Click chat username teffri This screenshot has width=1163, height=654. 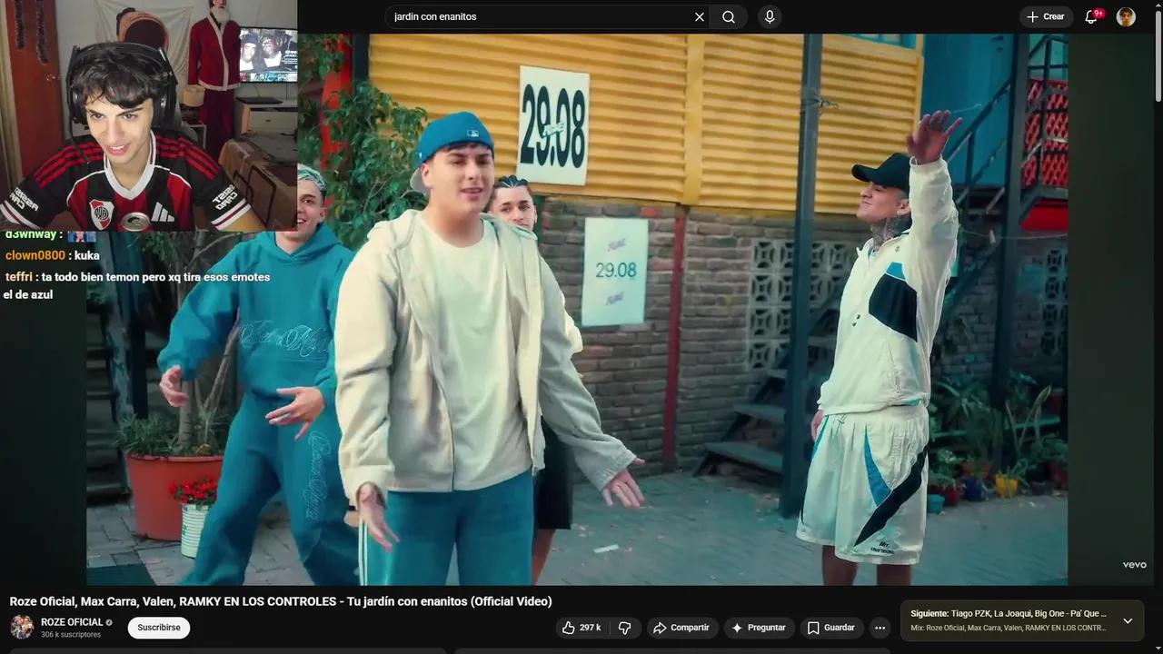19,277
